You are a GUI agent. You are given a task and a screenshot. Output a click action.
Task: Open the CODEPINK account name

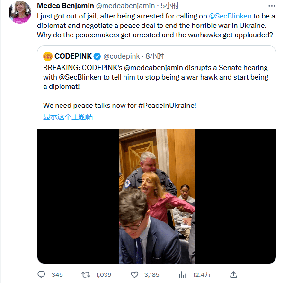(73, 56)
